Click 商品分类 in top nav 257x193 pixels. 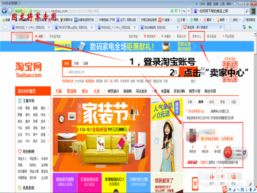point(181,37)
